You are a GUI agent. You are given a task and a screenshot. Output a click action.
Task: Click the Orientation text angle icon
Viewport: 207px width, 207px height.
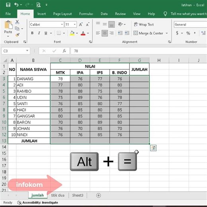click(x=120, y=24)
